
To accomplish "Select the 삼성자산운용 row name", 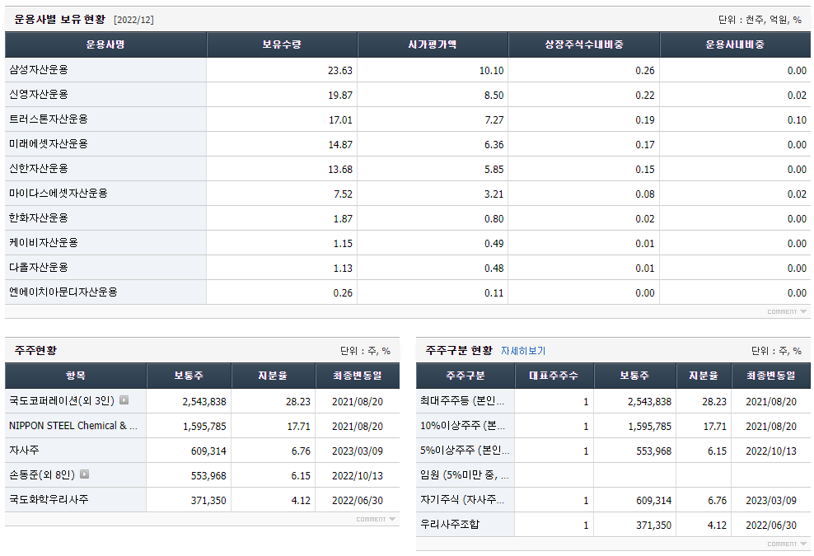I will point(39,69).
